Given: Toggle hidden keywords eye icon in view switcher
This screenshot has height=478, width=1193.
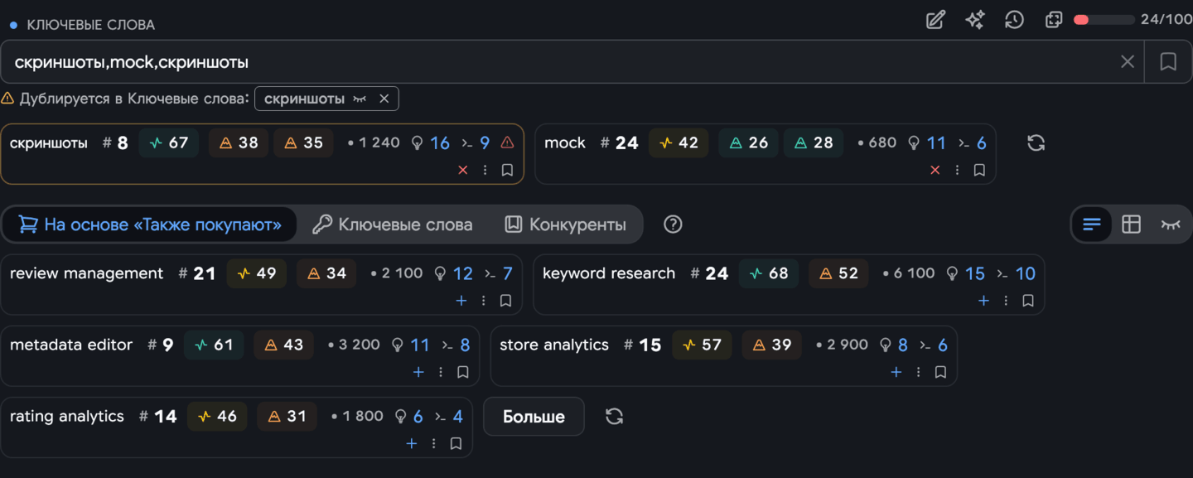Looking at the screenshot, I should coord(1171,225).
